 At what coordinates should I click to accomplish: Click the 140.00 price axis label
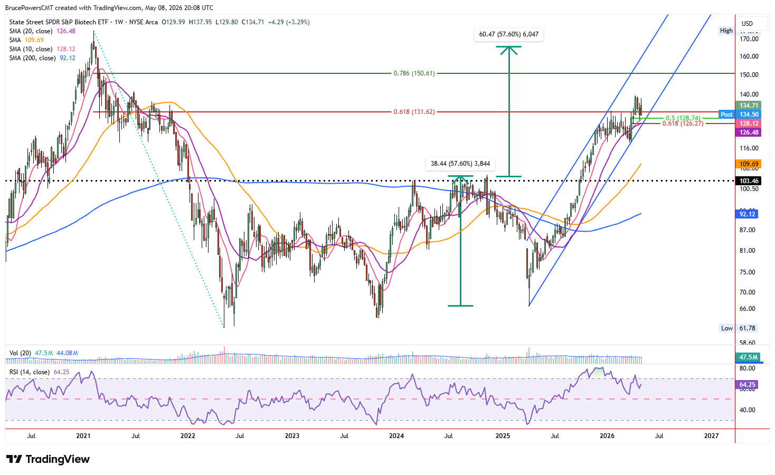tap(749, 94)
